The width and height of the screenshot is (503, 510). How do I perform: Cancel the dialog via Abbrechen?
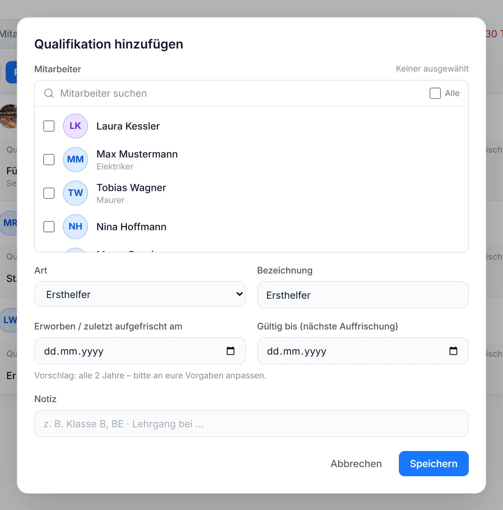click(x=356, y=464)
